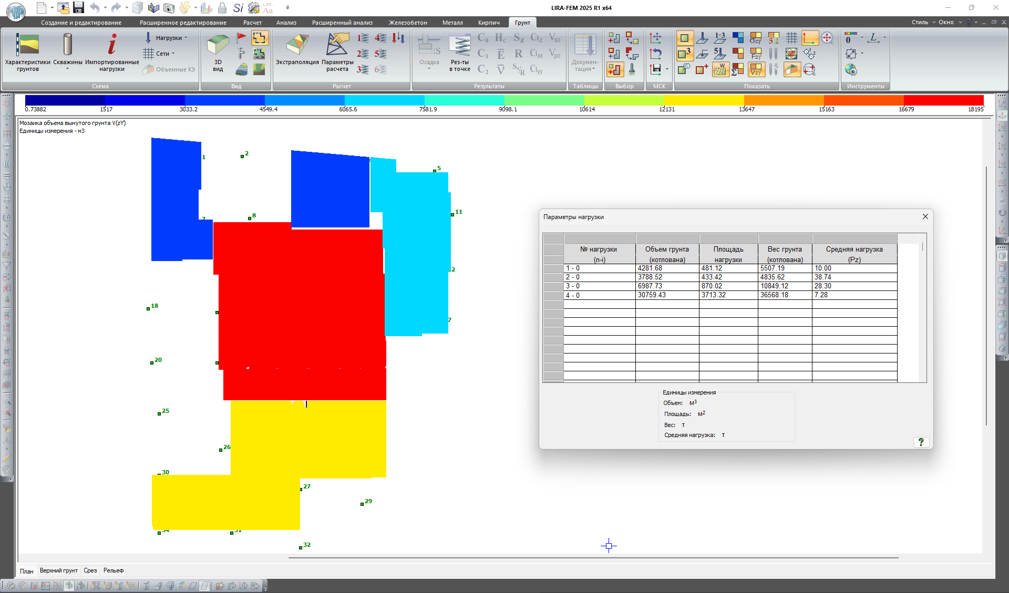
Task: Click the red segment of the color scale
Action: pos(943,100)
